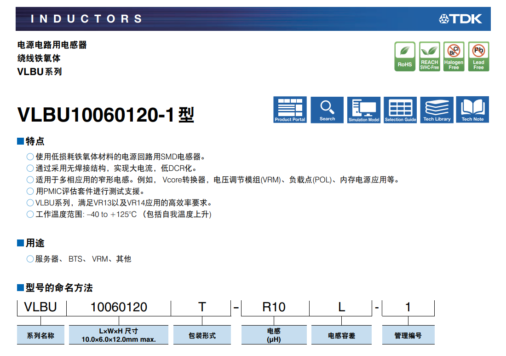Screen dimensions: 506x356
Task: Click the VLBU part number segment
Action: 40,307
